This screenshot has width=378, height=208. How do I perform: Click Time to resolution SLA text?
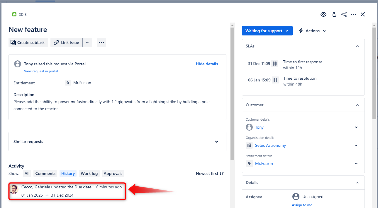(300, 78)
